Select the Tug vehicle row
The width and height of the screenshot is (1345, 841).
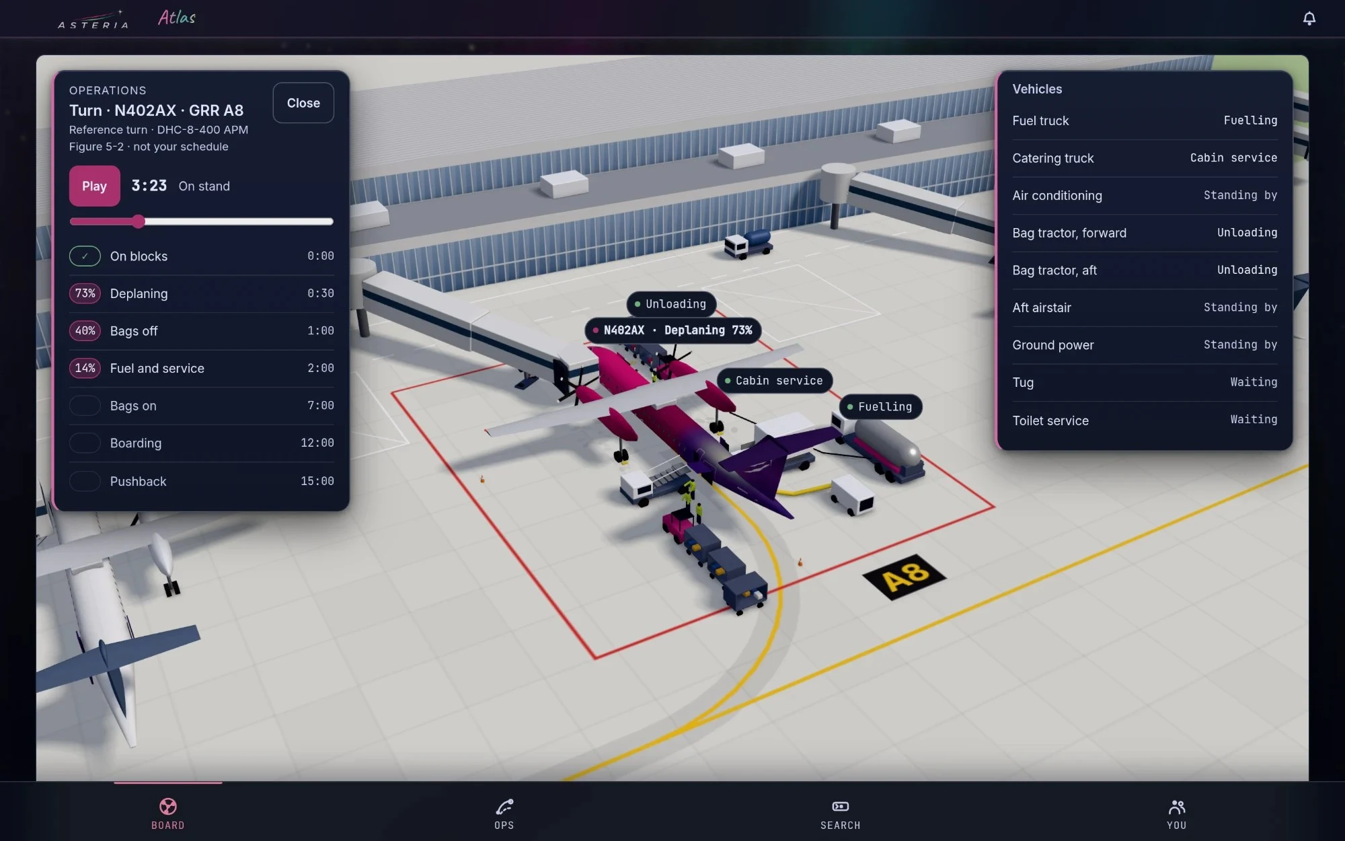point(1145,382)
